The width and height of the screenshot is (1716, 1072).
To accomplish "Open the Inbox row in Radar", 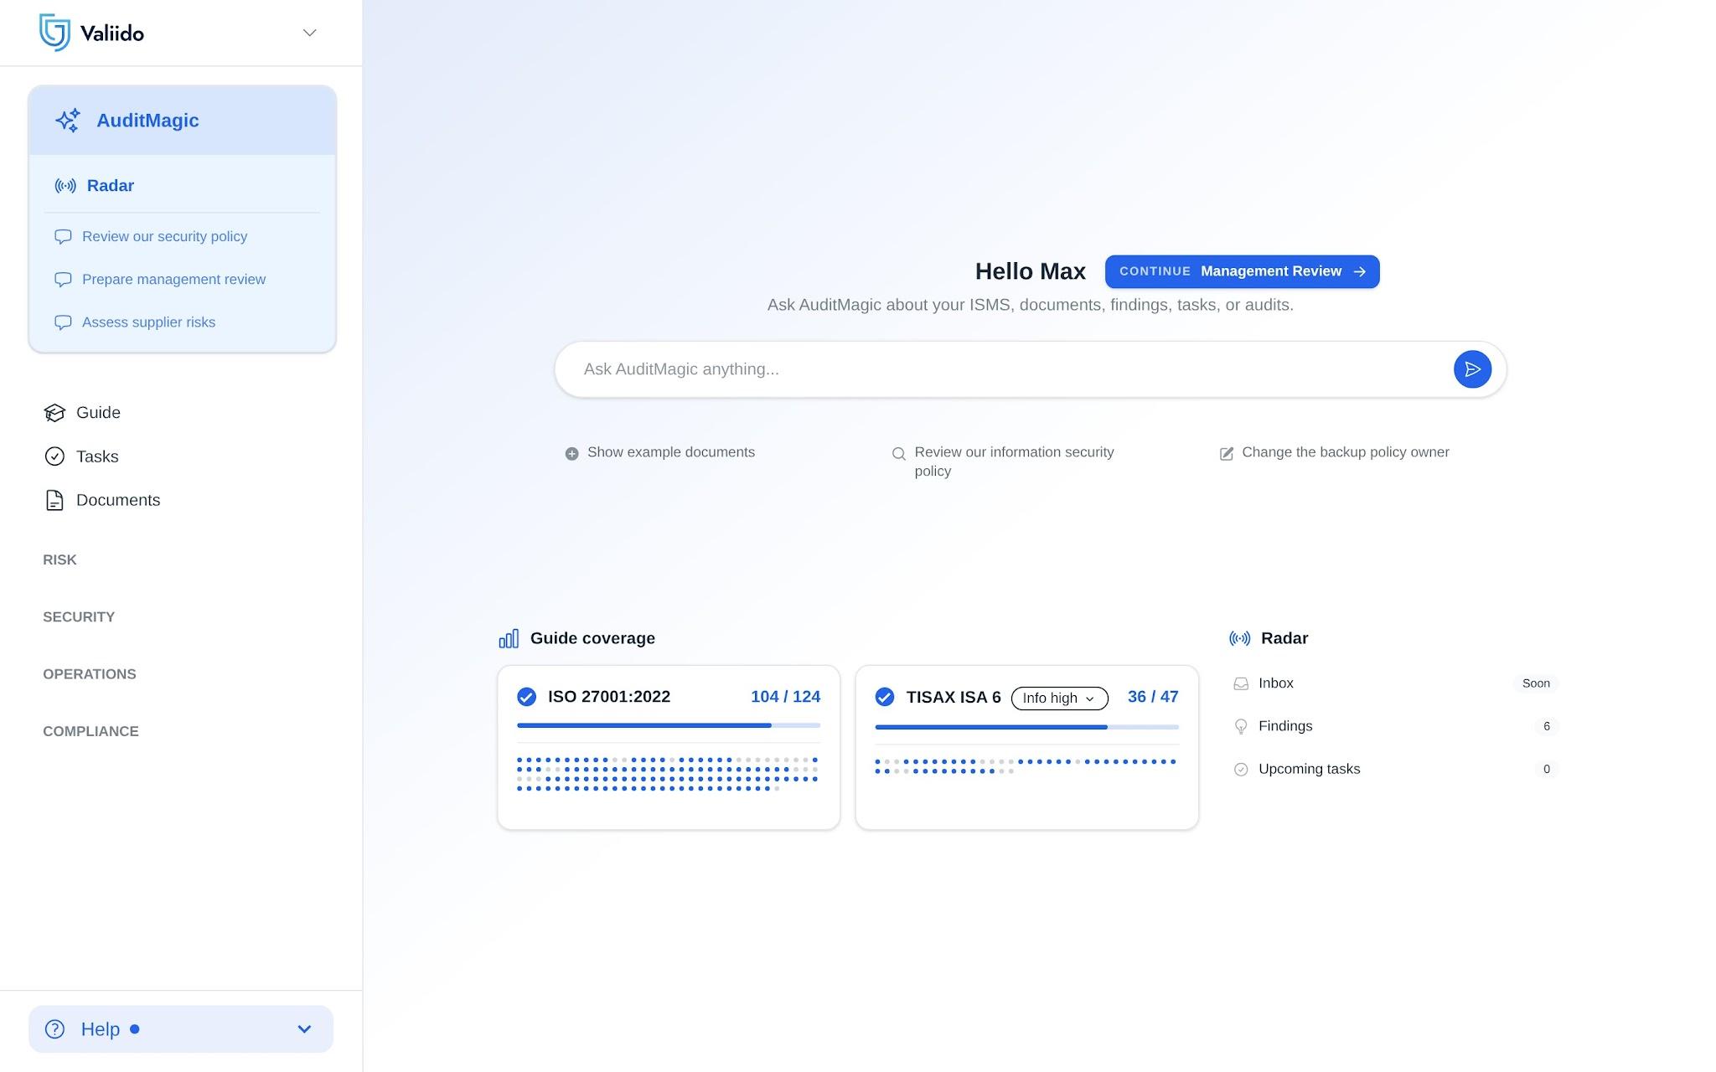I will point(1394,683).
